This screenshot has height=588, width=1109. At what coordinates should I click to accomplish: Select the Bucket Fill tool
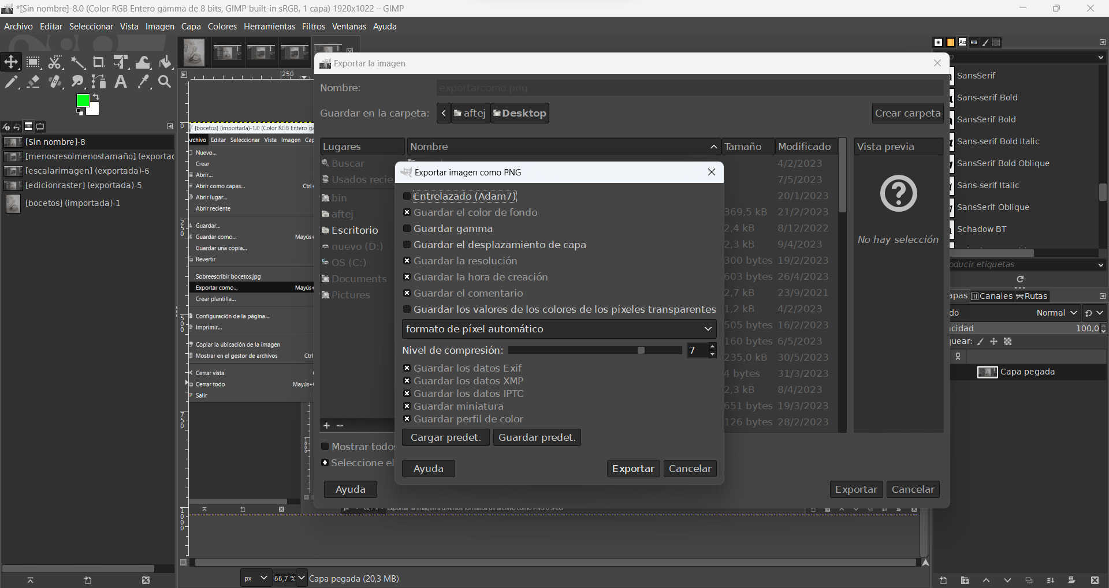165,62
